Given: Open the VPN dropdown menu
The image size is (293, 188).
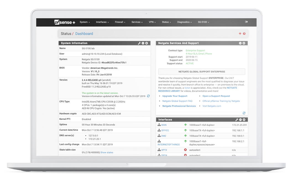Looking at the screenshot, I should (x=152, y=22).
